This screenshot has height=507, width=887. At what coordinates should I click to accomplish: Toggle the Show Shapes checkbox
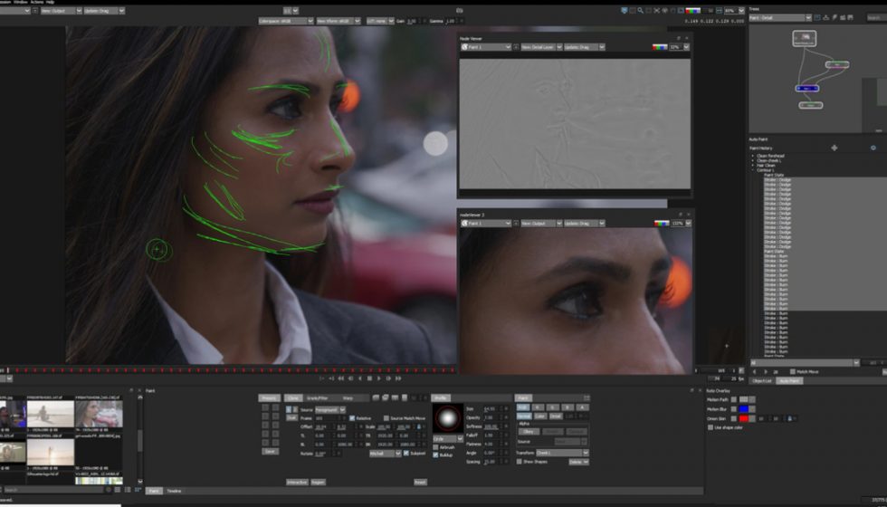520,462
